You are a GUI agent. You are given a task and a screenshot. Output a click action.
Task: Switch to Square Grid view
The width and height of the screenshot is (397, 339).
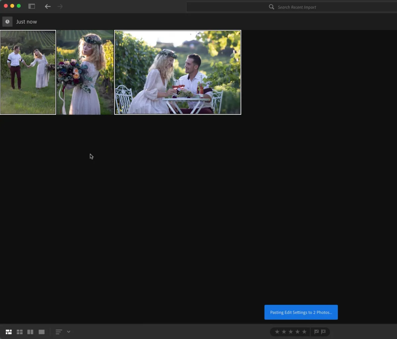click(x=20, y=332)
